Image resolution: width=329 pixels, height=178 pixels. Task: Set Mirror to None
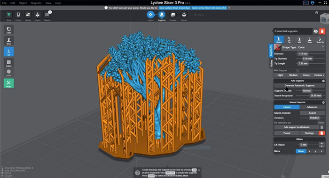(301, 151)
